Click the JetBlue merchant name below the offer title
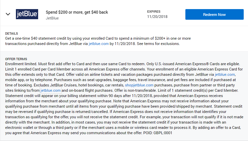This screenshot has width=248, height=141. click(52, 18)
